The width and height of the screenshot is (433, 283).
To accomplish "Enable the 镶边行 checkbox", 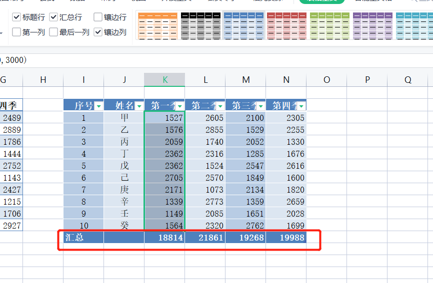I will [98, 17].
